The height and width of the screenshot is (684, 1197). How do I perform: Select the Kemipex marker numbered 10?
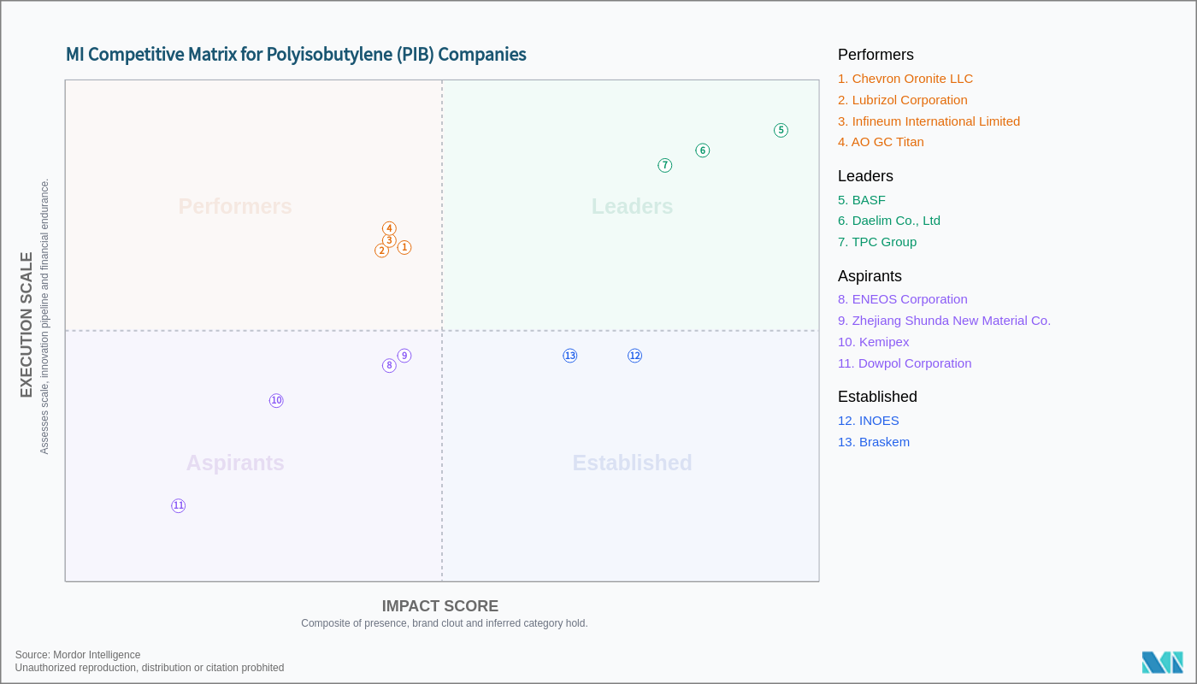pos(276,401)
